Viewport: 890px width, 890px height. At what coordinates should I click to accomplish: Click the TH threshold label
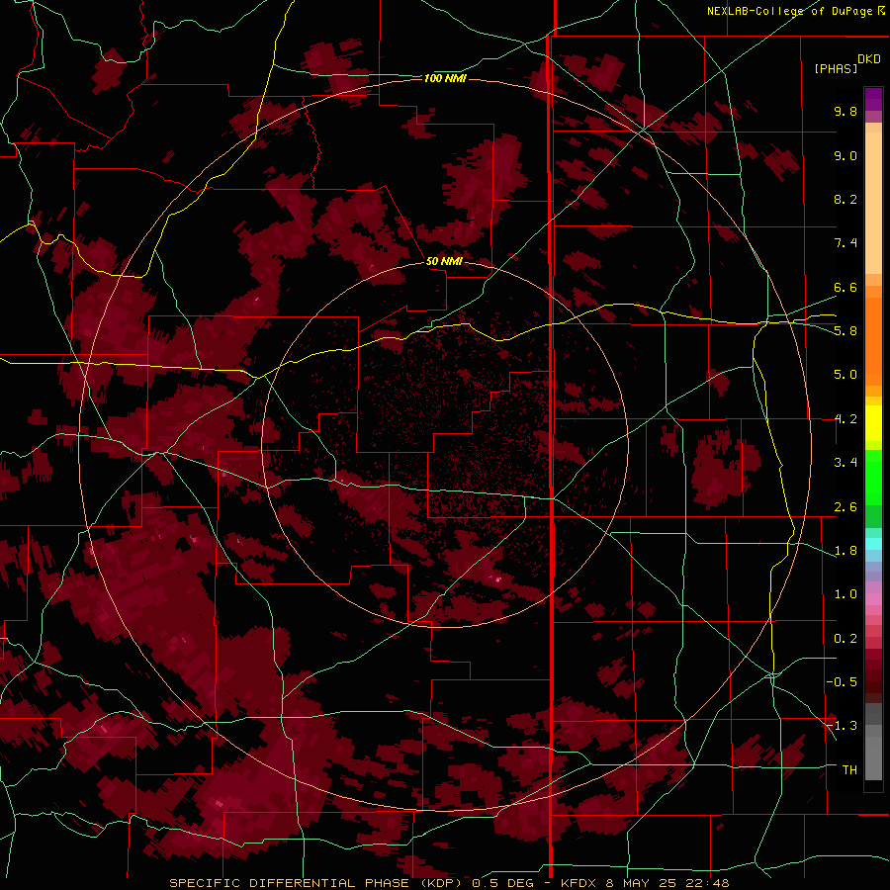click(x=849, y=769)
